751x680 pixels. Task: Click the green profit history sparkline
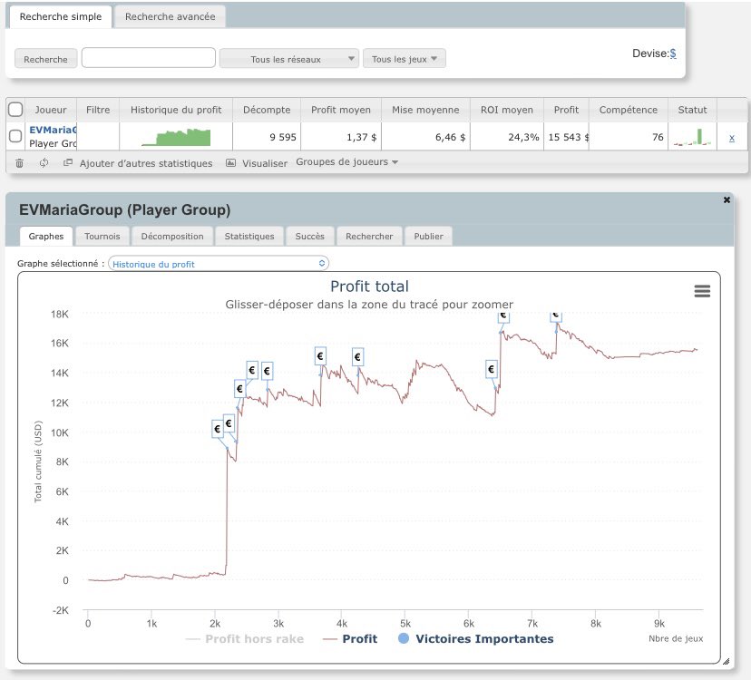pos(177,138)
